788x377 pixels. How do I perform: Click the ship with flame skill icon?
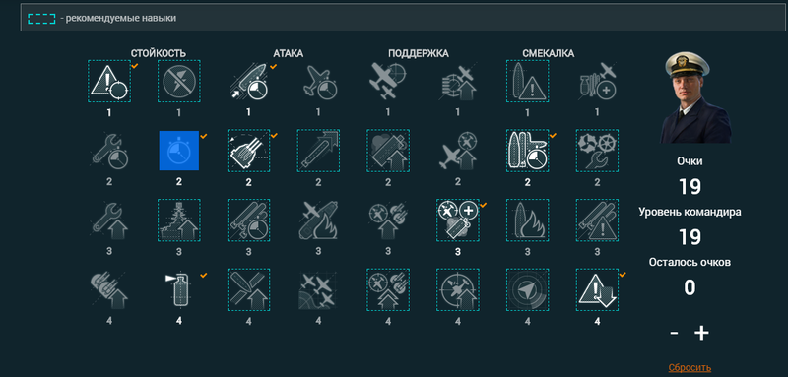pos(527,220)
